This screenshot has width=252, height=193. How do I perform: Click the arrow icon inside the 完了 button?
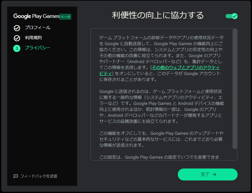point(214,174)
